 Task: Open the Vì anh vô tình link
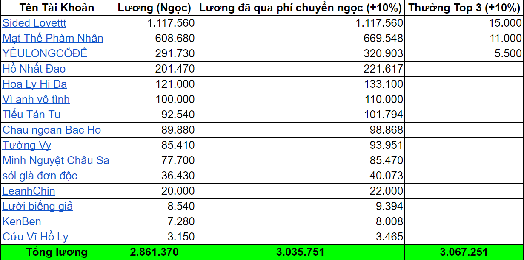point(34,99)
